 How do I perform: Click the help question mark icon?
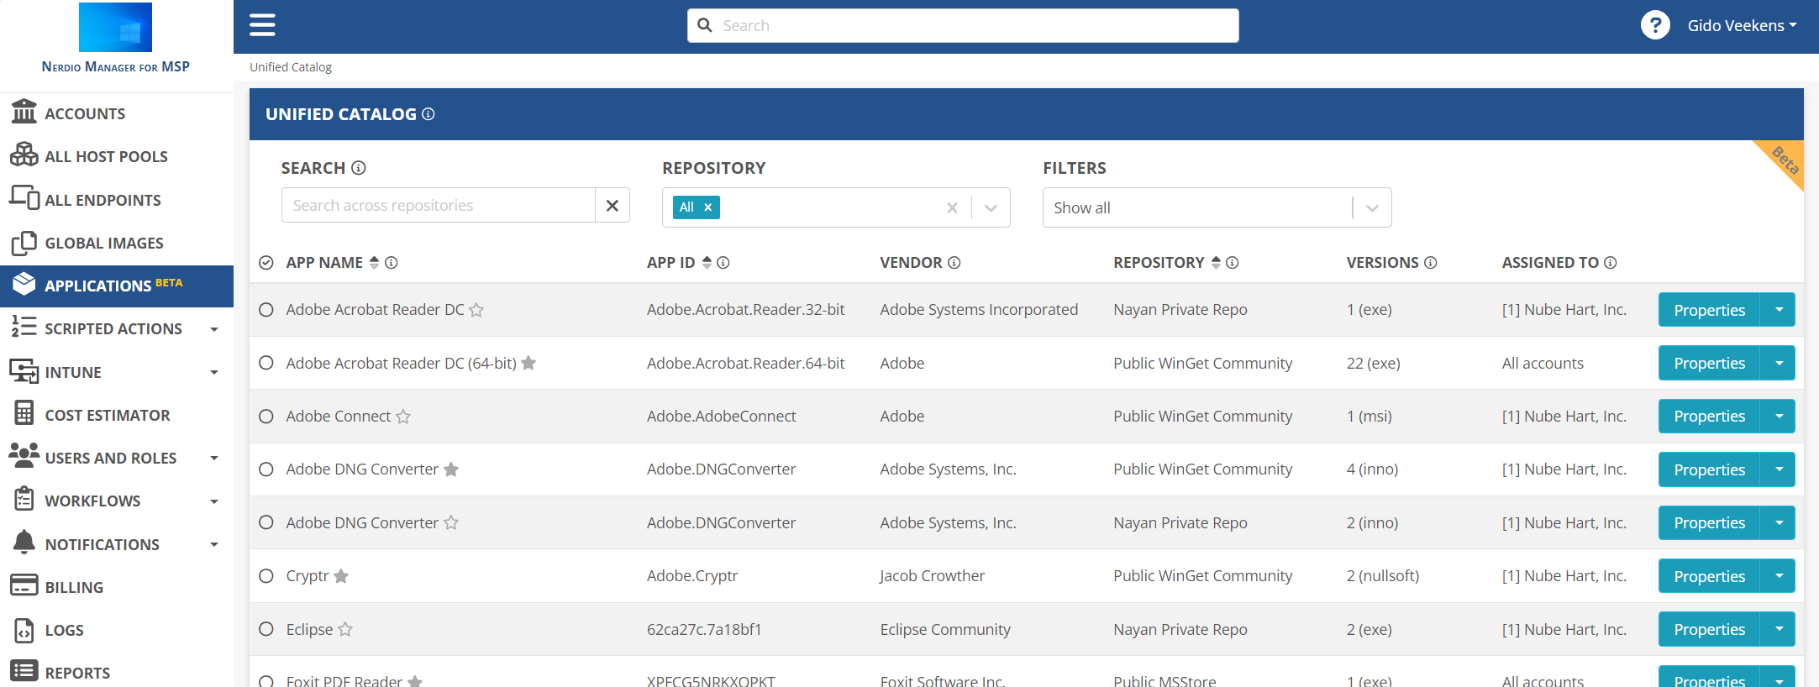coord(1654,25)
